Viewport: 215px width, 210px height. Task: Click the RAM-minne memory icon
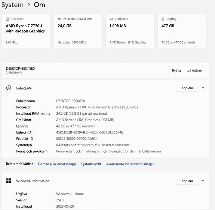click(x=59, y=19)
